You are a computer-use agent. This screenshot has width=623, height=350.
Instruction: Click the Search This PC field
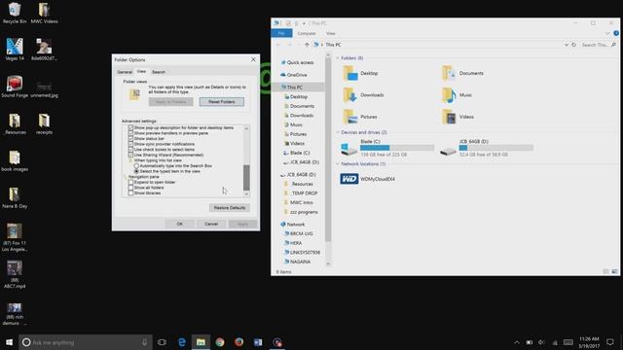coord(599,45)
